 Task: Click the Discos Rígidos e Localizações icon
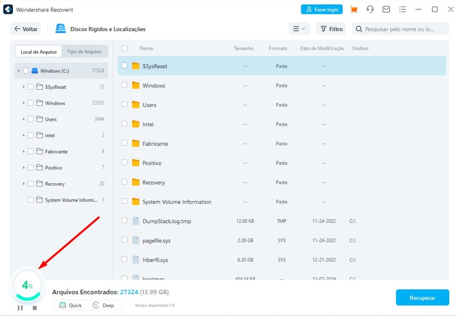pos(61,29)
